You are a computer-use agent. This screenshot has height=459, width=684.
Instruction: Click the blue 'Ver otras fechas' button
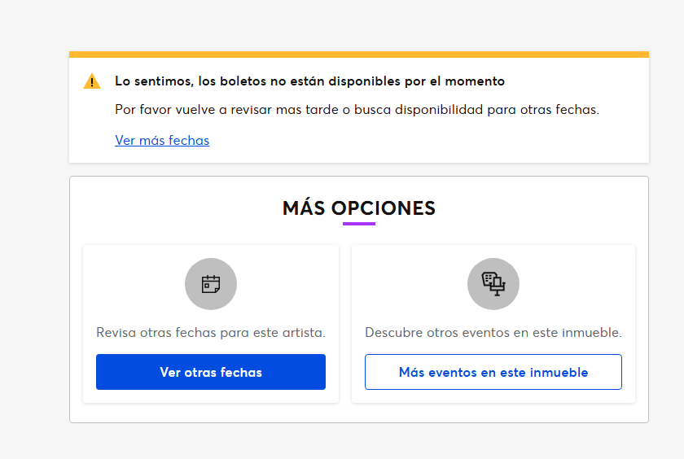(x=211, y=372)
